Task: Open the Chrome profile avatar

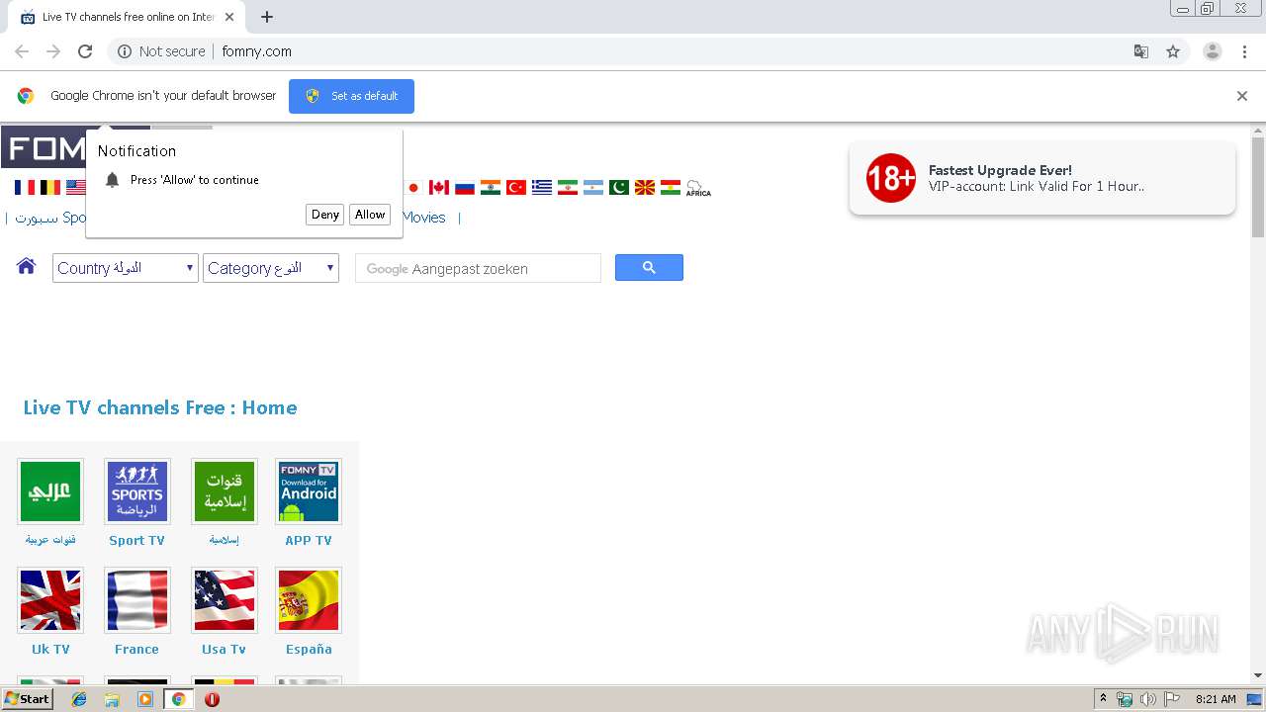Action: [x=1213, y=51]
